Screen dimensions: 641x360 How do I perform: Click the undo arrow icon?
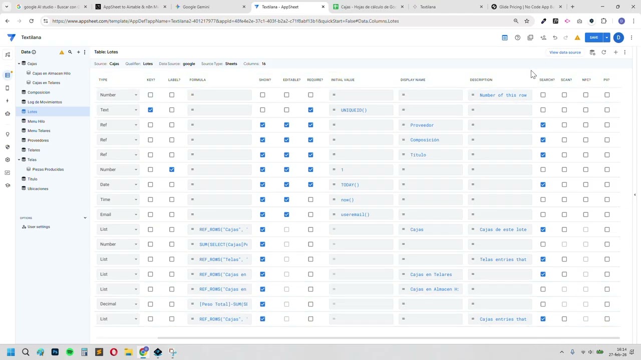(x=555, y=37)
